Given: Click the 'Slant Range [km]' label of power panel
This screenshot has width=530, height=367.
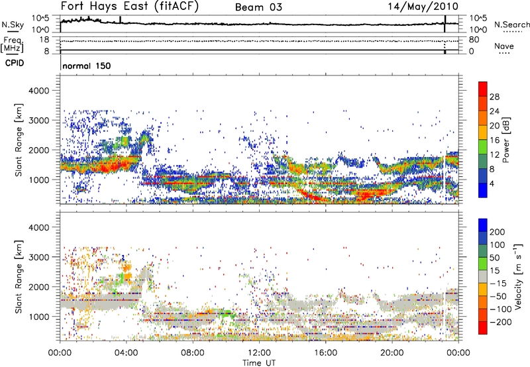Looking at the screenshot, I should click(19, 140).
